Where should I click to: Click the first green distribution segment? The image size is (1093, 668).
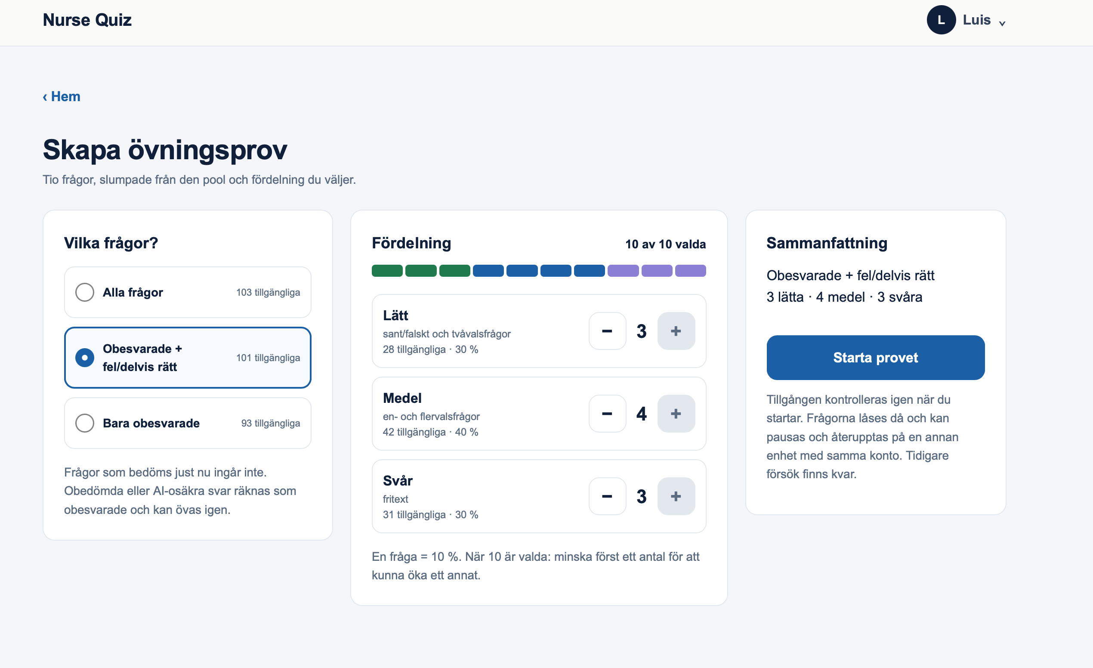pos(387,271)
